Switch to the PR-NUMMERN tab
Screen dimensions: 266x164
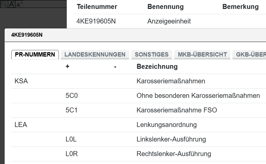(x=35, y=55)
